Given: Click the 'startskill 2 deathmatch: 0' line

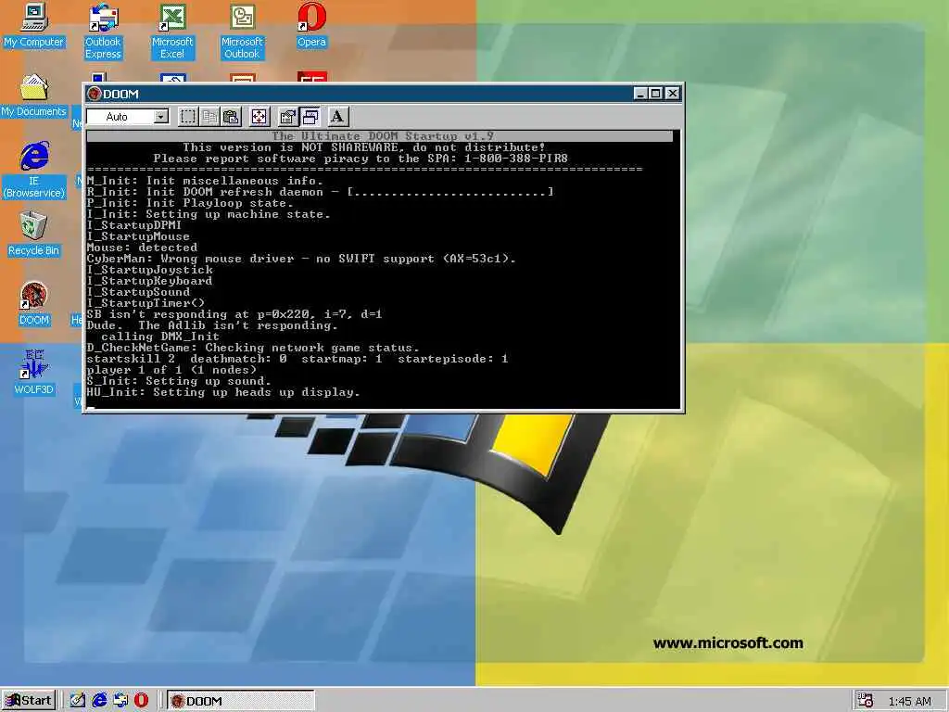Looking at the screenshot, I should [x=297, y=359].
